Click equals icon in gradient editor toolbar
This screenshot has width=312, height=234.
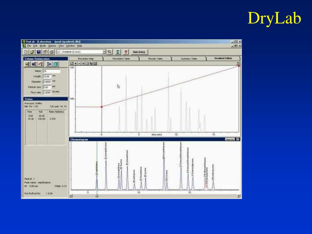point(83,63)
